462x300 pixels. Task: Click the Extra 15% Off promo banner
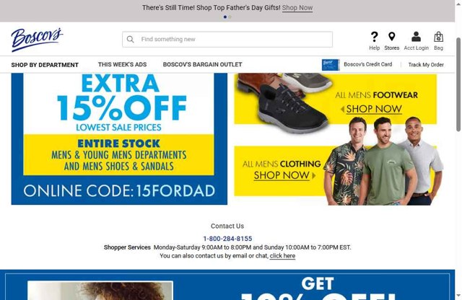119,138
